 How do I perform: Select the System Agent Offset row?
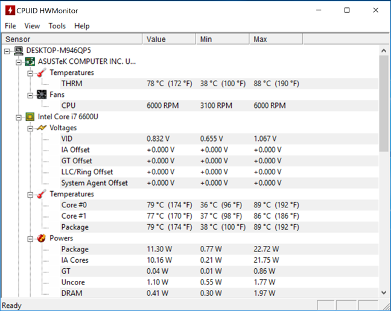pos(219,183)
